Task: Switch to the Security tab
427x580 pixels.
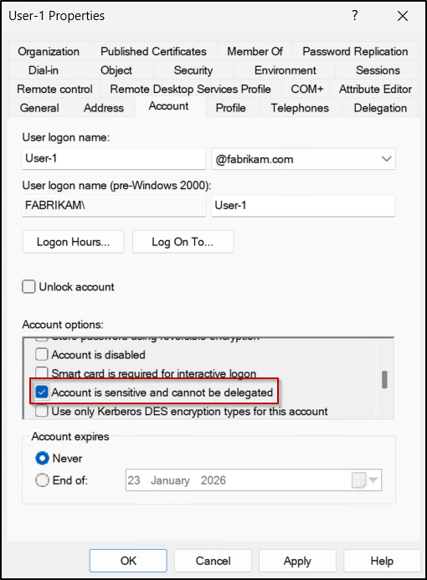Action: tap(193, 70)
